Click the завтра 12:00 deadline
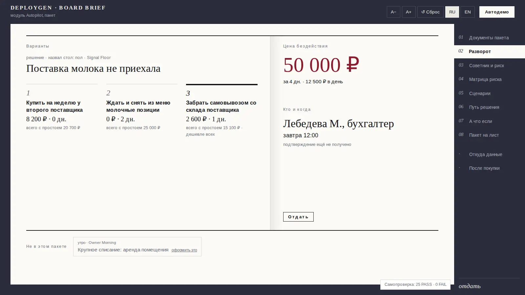The image size is (525, 295). pos(301,135)
